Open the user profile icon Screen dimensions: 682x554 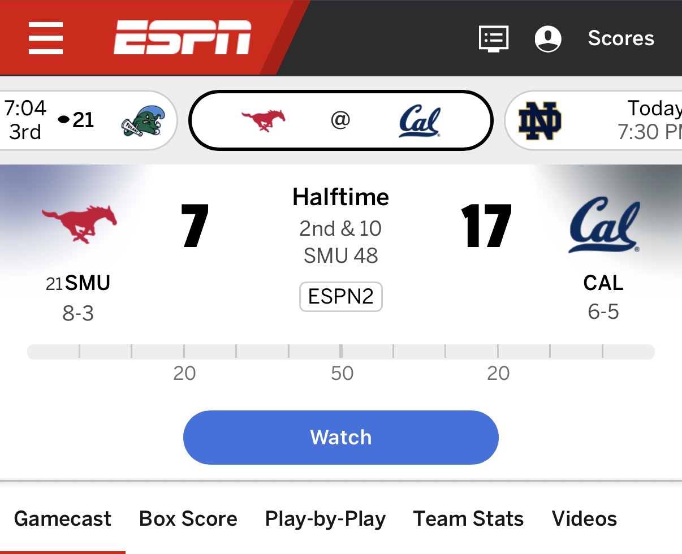[x=547, y=38]
